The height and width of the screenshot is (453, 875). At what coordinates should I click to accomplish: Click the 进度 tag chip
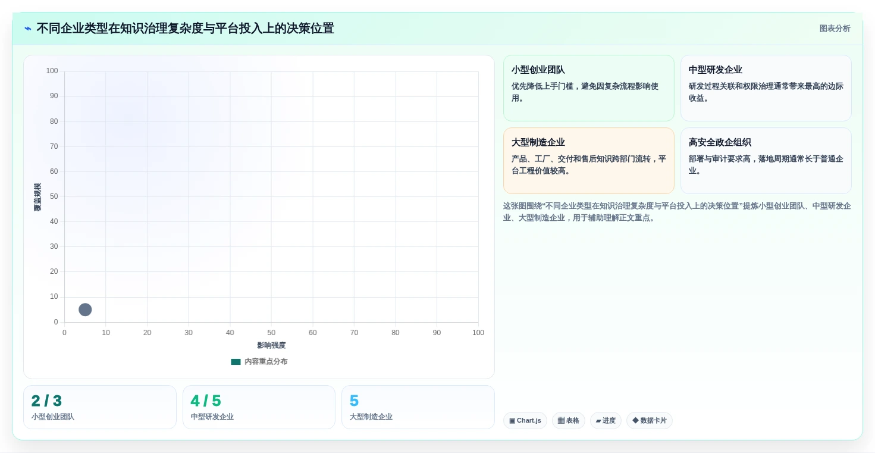606,421
